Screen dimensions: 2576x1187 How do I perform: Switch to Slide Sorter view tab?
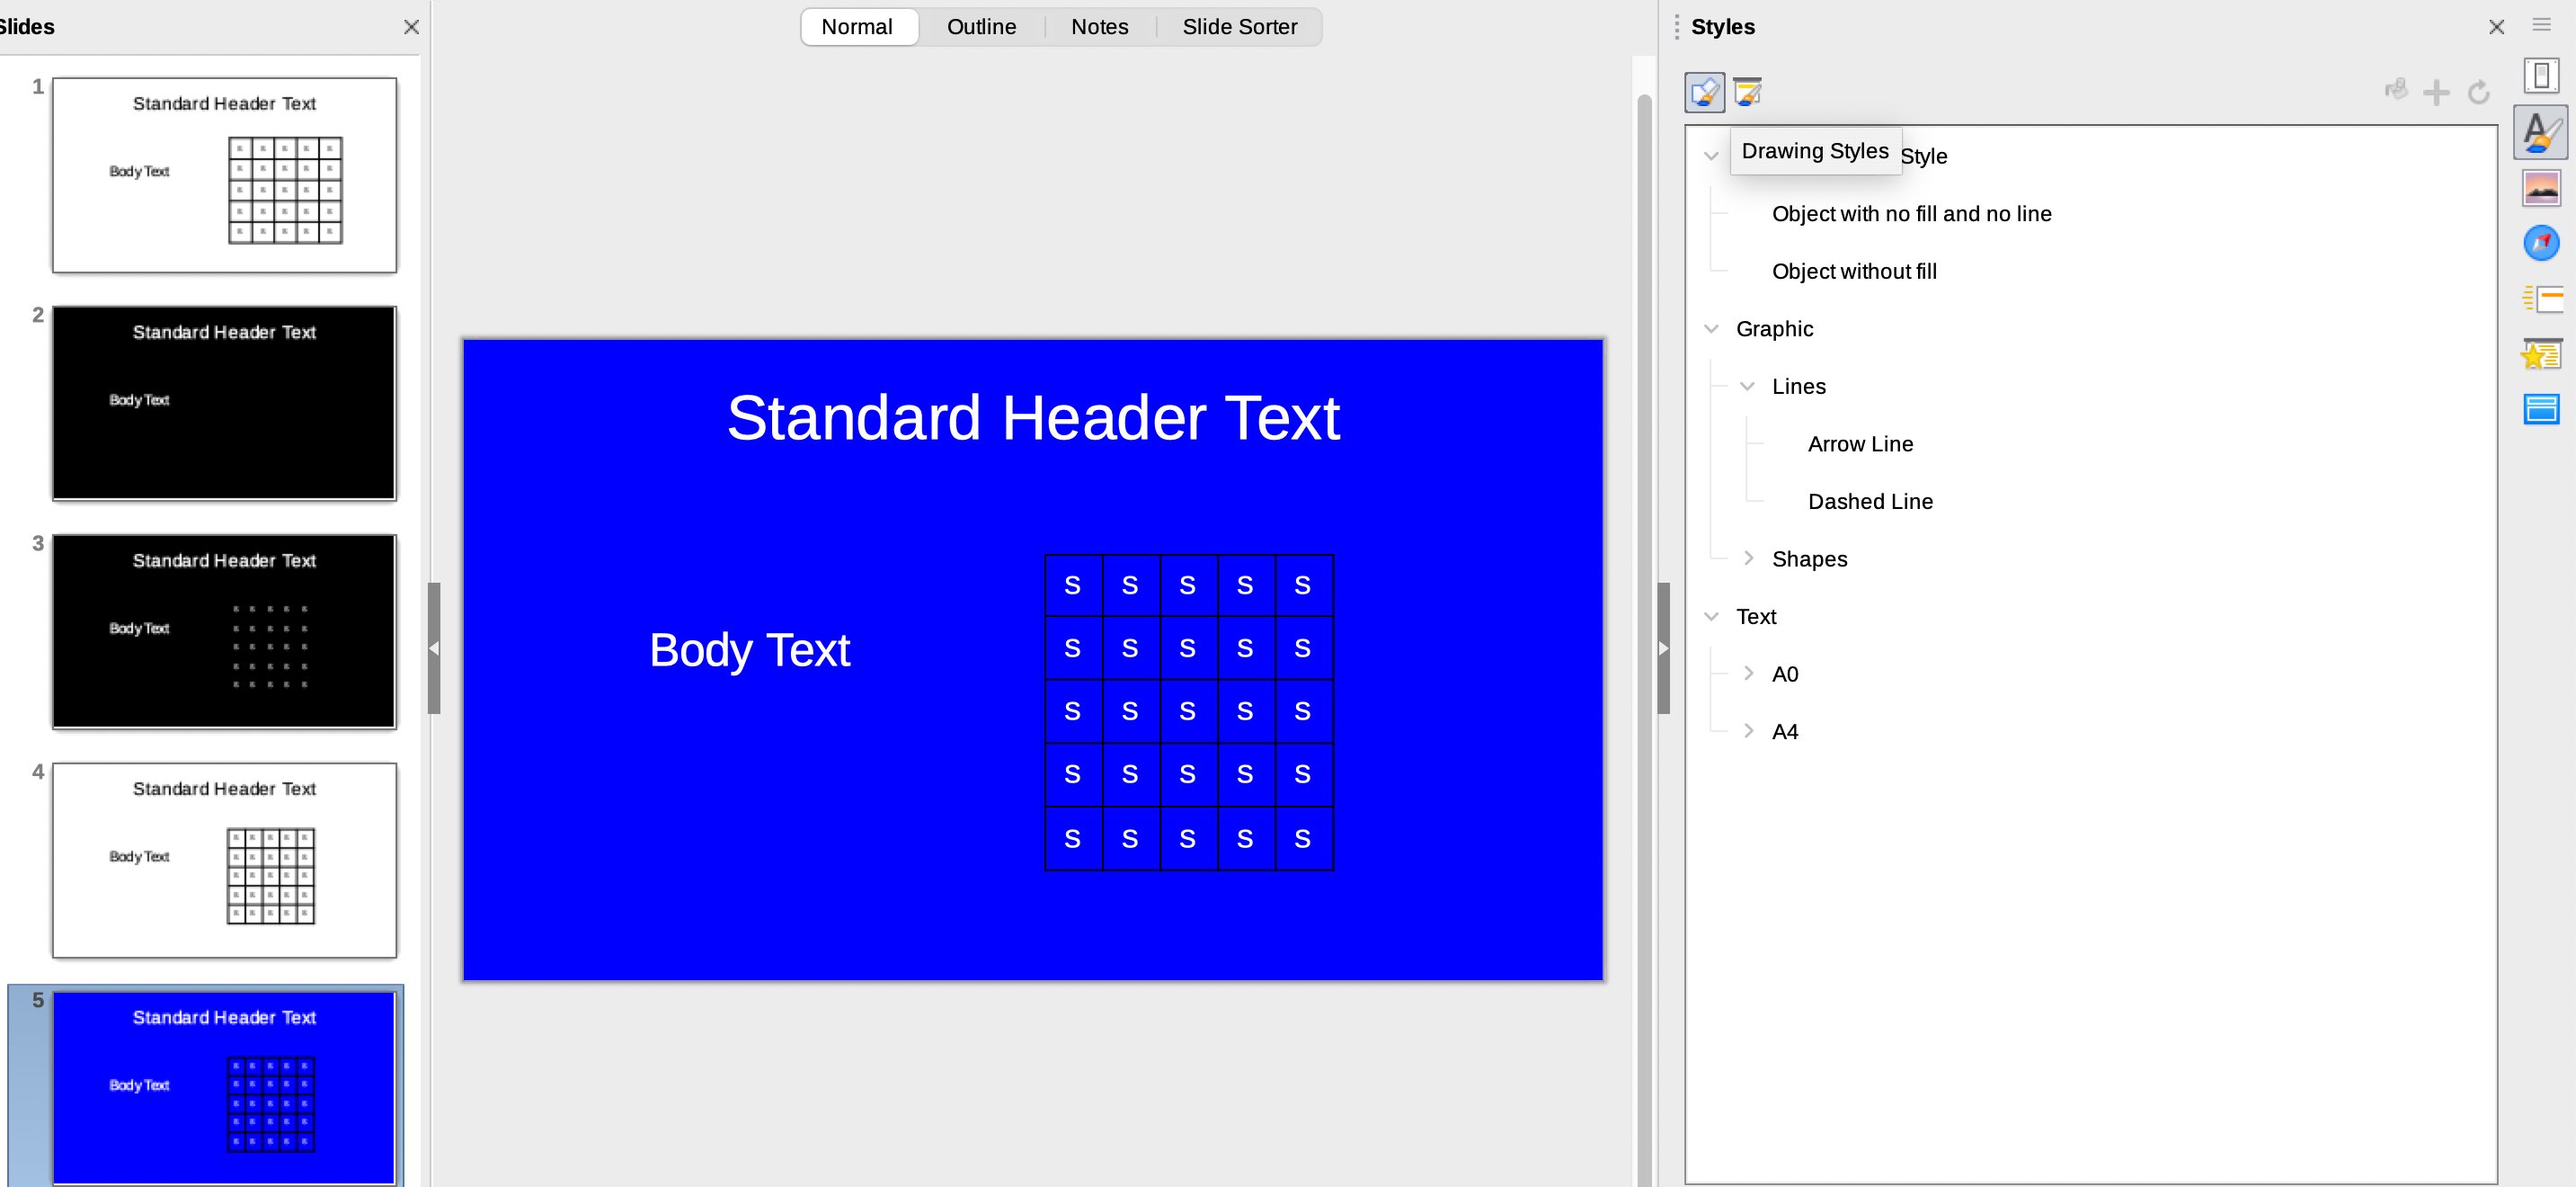(x=1240, y=26)
